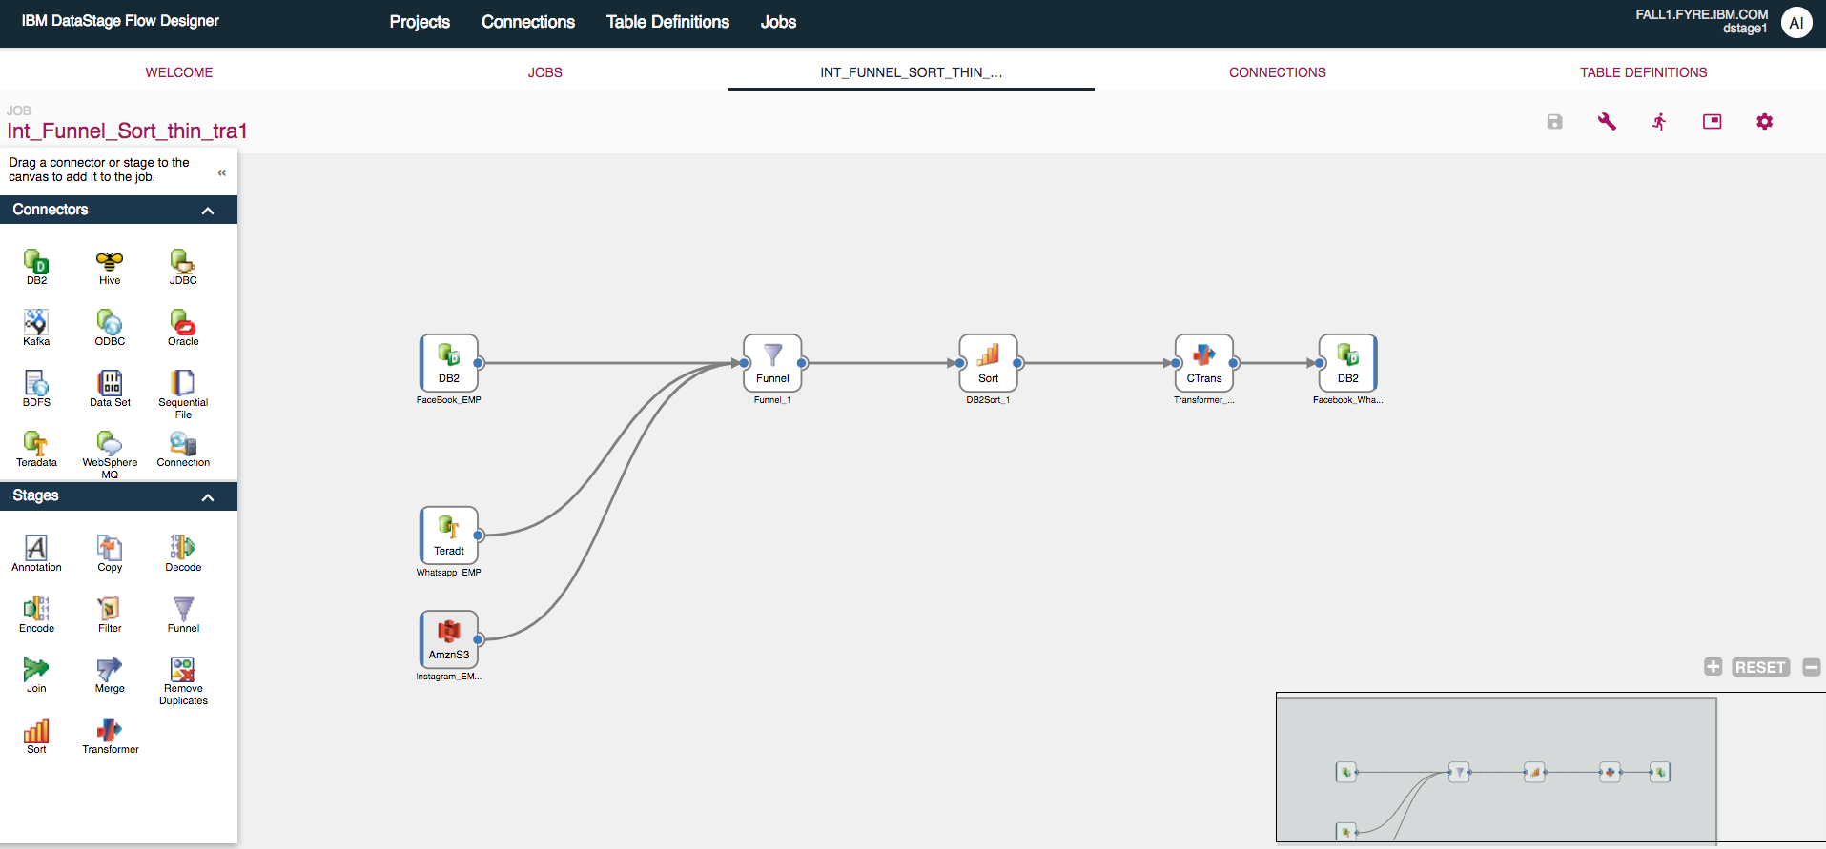Screen dimensions: 1826x849
Task: Click the wrench compile icon
Action: point(1607,122)
